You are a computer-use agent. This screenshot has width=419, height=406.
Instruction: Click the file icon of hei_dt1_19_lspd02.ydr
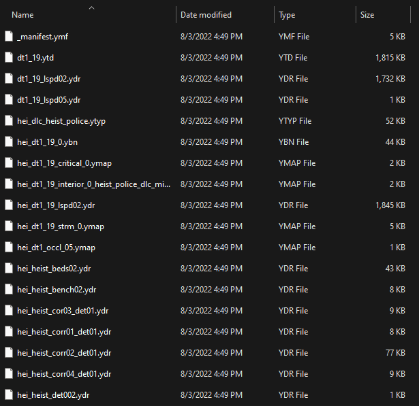pos(9,205)
